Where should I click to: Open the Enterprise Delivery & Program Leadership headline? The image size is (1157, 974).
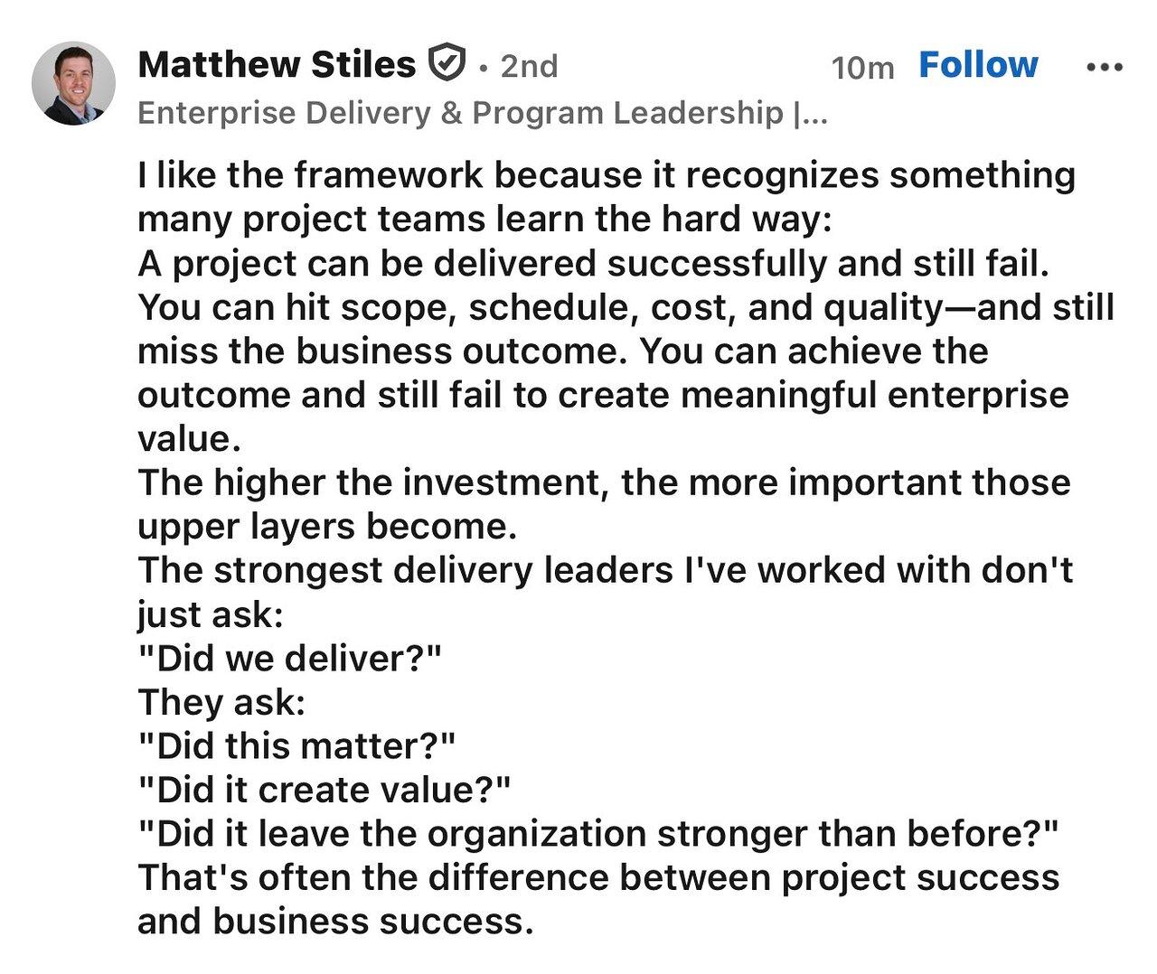coord(482,113)
